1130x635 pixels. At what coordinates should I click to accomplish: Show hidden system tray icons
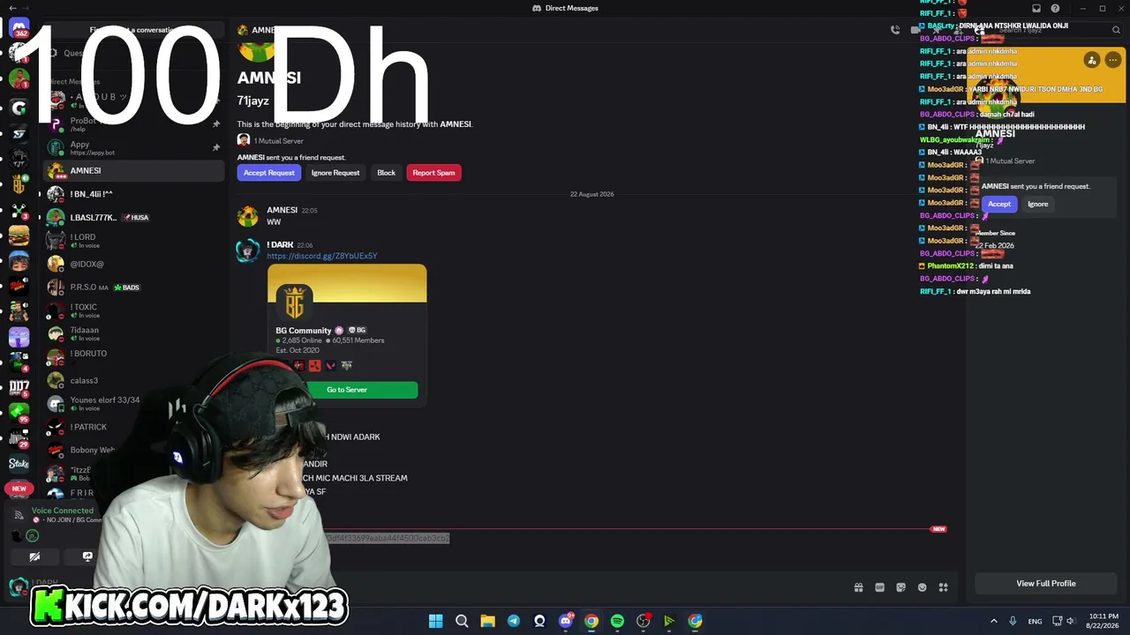[x=993, y=621]
